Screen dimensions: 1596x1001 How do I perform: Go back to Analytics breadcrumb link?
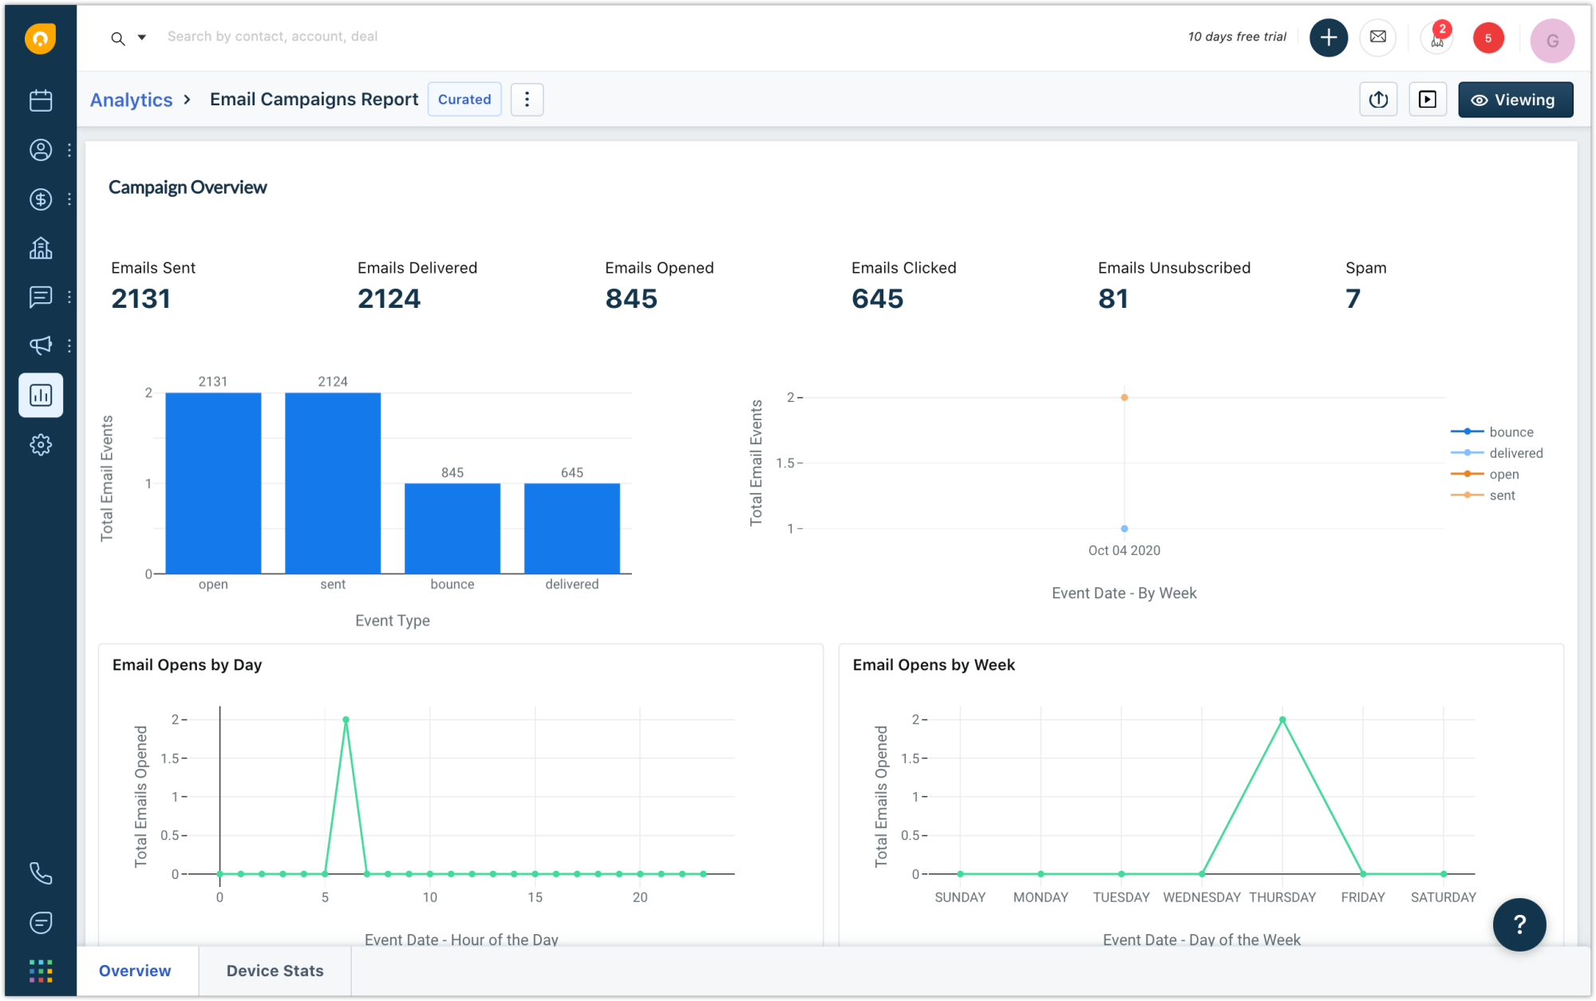(x=131, y=100)
